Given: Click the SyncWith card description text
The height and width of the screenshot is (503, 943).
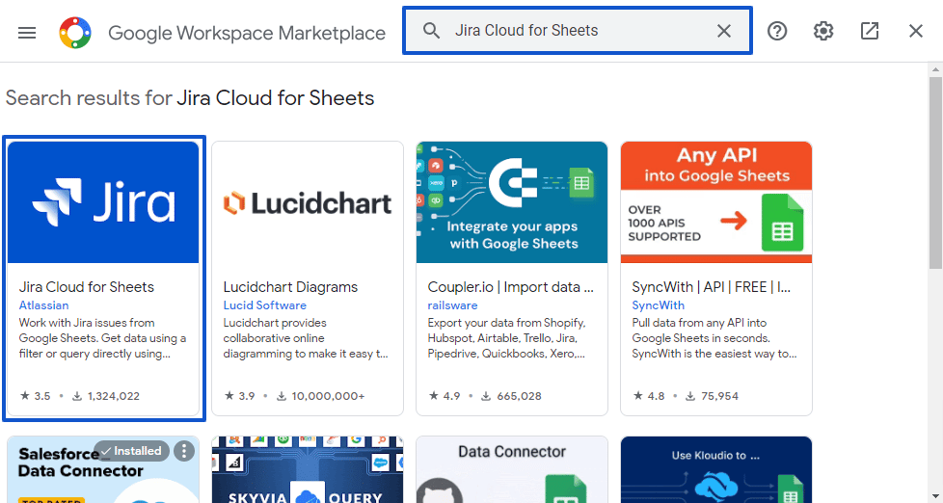Looking at the screenshot, I should (714, 338).
